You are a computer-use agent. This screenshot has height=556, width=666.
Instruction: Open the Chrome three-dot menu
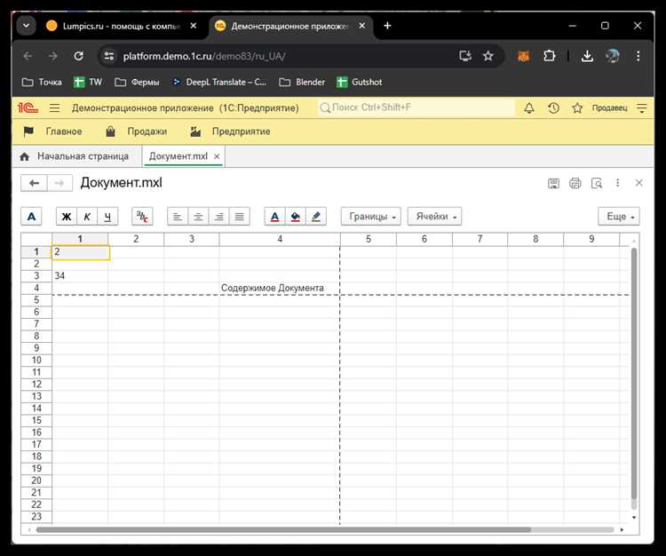(x=638, y=56)
